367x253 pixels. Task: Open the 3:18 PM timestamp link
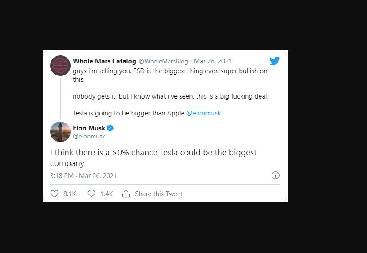tap(83, 176)
